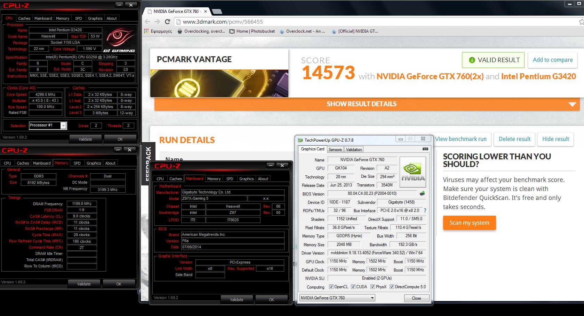The height and width of the screenshot is (316, 584).
Task: Click Scan my system button
Action: (x=469, y=223)
